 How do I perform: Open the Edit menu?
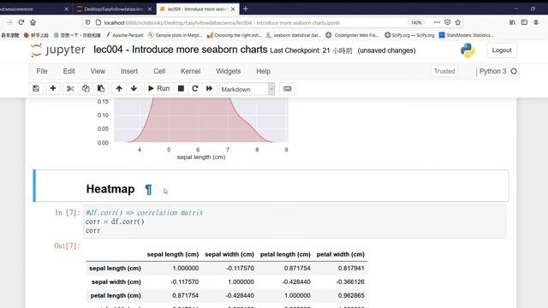[68, 71]
